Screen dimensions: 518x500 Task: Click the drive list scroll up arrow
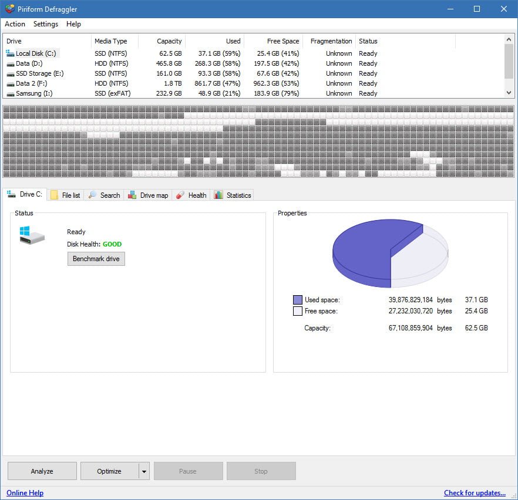(x=509, y=39)
